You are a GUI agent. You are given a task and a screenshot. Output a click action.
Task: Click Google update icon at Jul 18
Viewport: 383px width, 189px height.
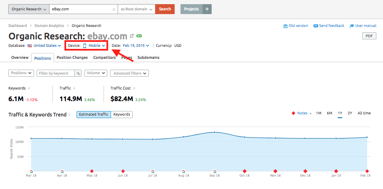pos(153,171)
